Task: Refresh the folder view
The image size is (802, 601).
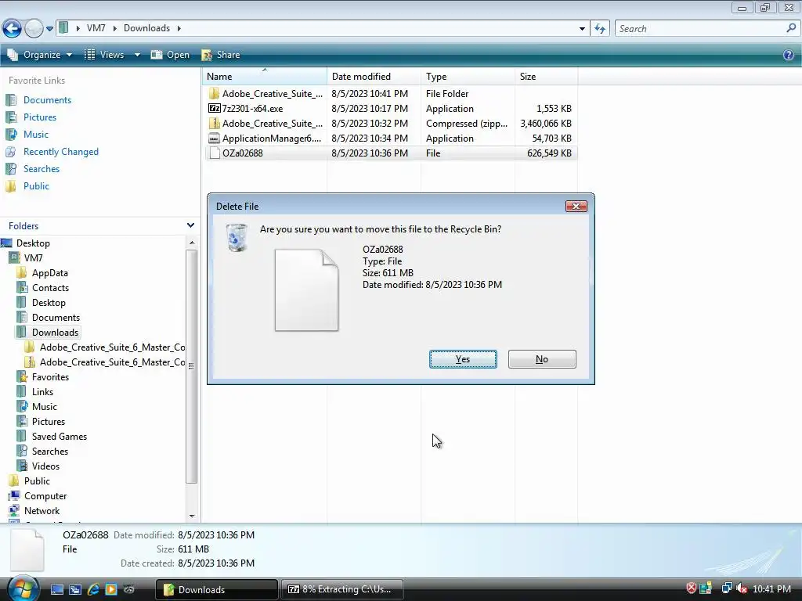Action: point(599,29)
